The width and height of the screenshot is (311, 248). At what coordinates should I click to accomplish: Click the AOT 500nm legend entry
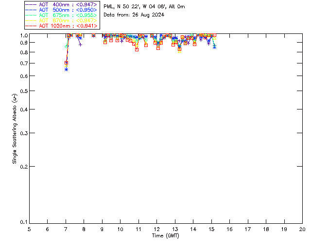click(x=61, y=10)
